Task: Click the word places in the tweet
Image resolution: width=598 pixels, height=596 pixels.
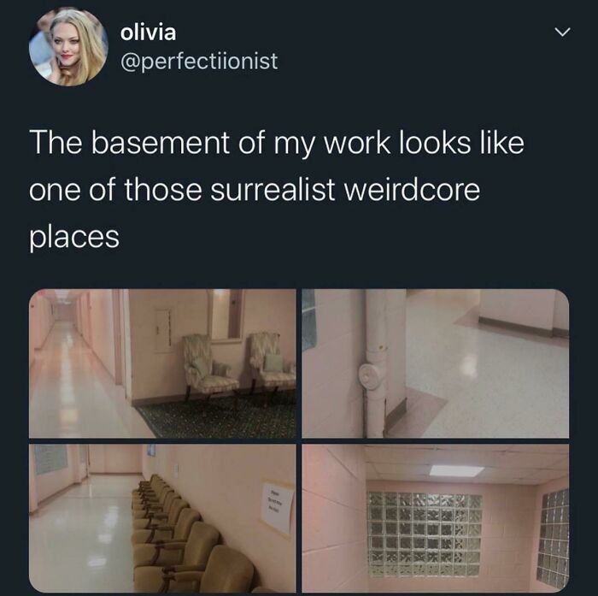Action: point(74,238)
